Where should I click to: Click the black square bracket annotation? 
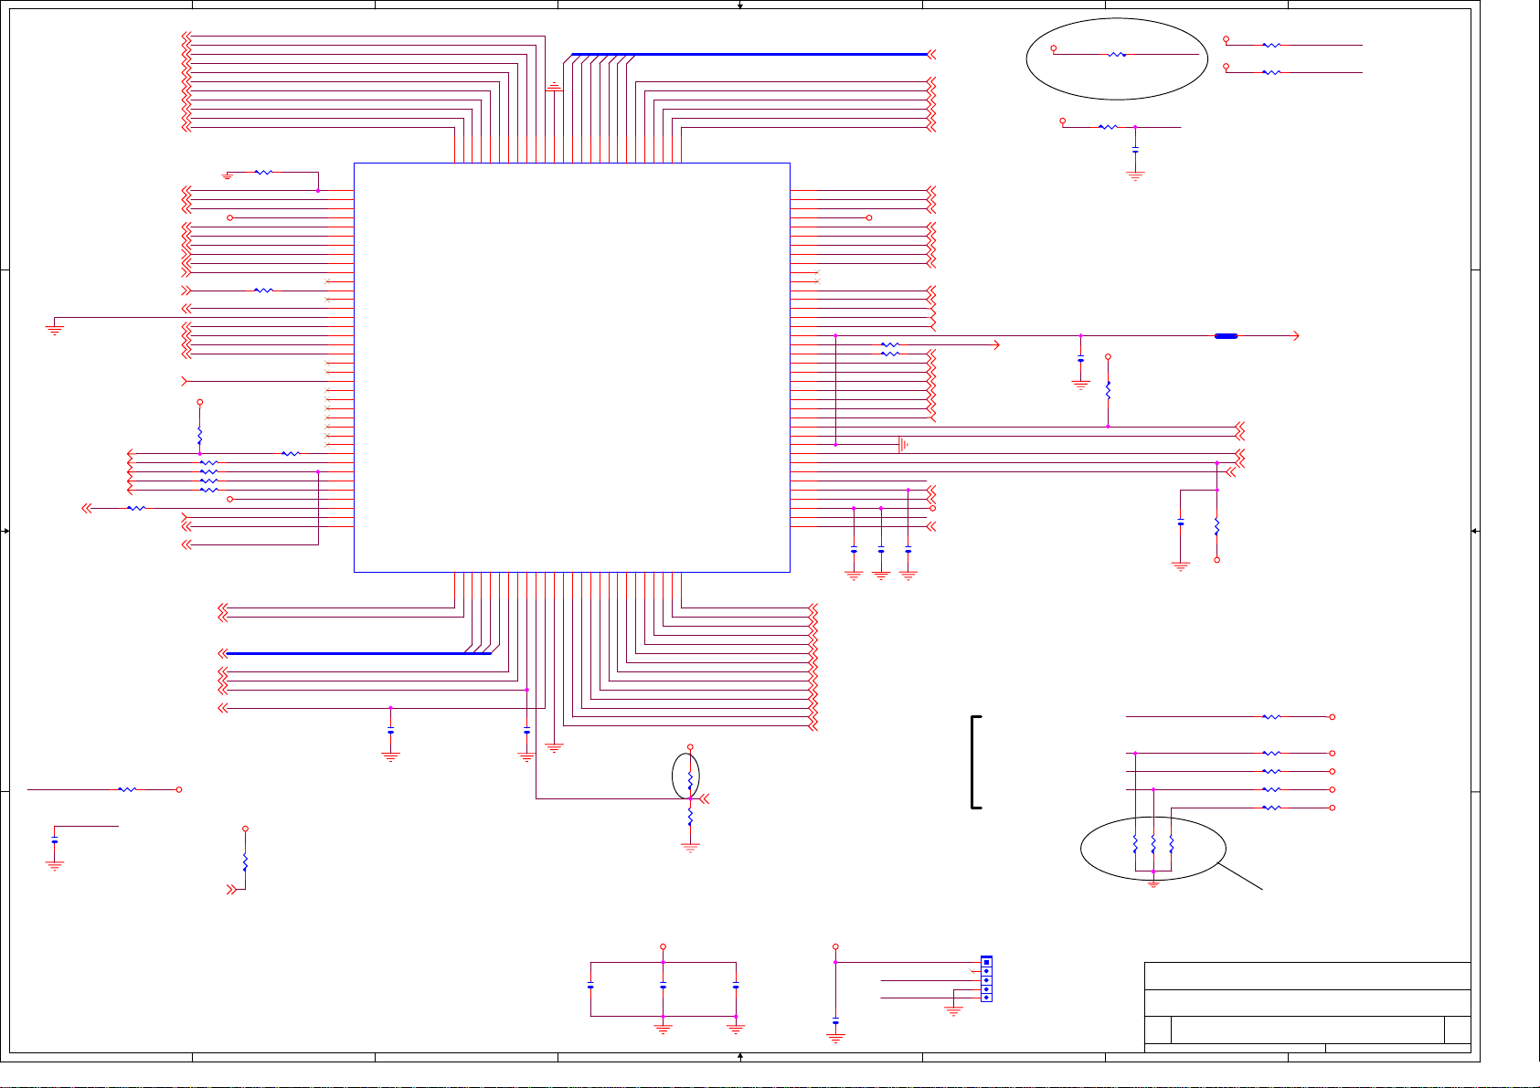pos(976,762)
